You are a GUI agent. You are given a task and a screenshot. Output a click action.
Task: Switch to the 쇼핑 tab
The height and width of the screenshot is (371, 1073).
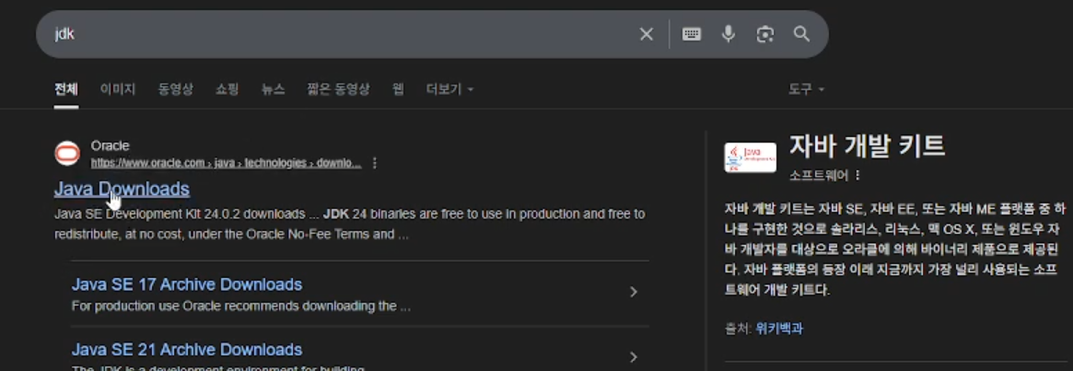click(227, 89)
